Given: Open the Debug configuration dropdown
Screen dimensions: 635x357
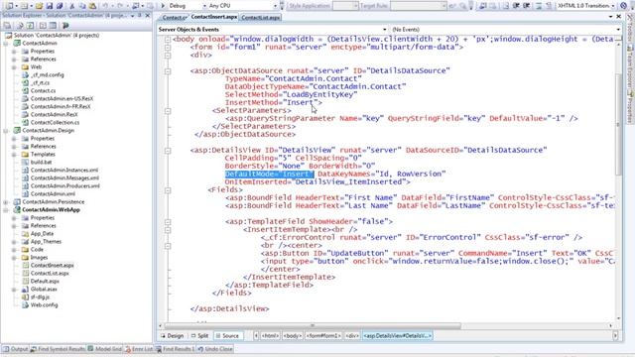Looking at the screenshot, I should pos(204,6).
